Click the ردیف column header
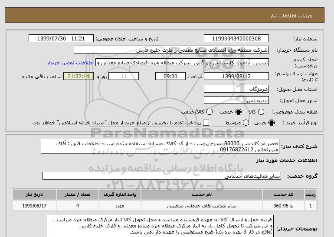This screenshot has width=334, height=237. coord(311,194)
